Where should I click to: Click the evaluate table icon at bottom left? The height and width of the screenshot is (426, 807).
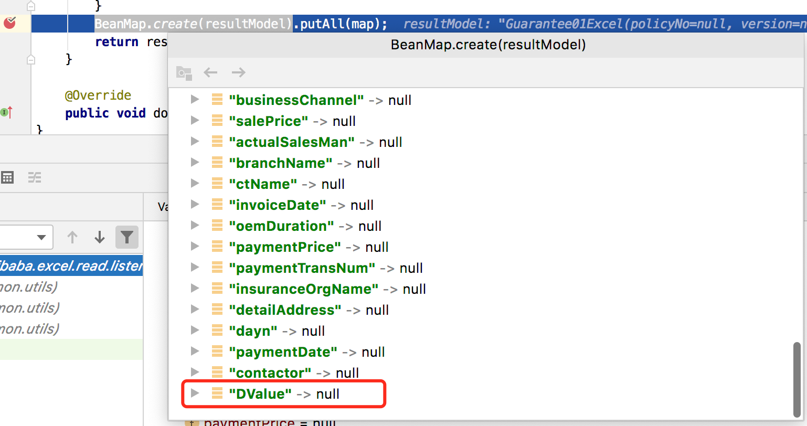pyautogui.click(x=7, y=177)
